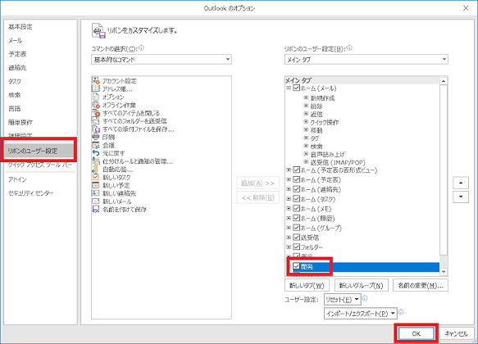Toggle the ホーム (履歴) checkbox
The image size is (478, 344).
pos(296,218)
